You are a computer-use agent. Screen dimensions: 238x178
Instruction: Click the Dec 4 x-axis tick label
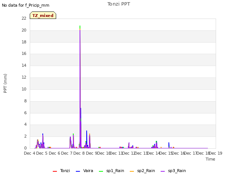pyautogui.click(x=30, y=153)
